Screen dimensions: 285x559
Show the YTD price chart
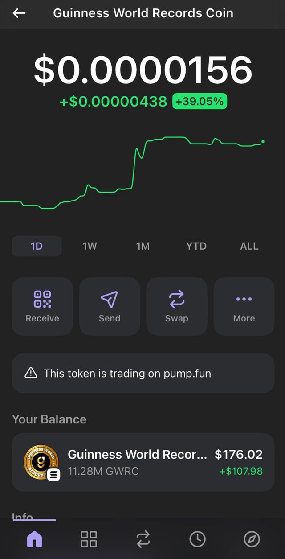pyautogui.click(x=196, y=246)
